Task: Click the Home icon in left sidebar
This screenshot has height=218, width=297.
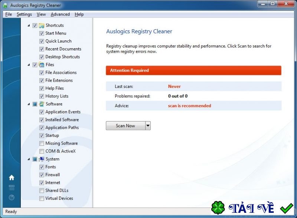Action: click(x=12, y=178)
